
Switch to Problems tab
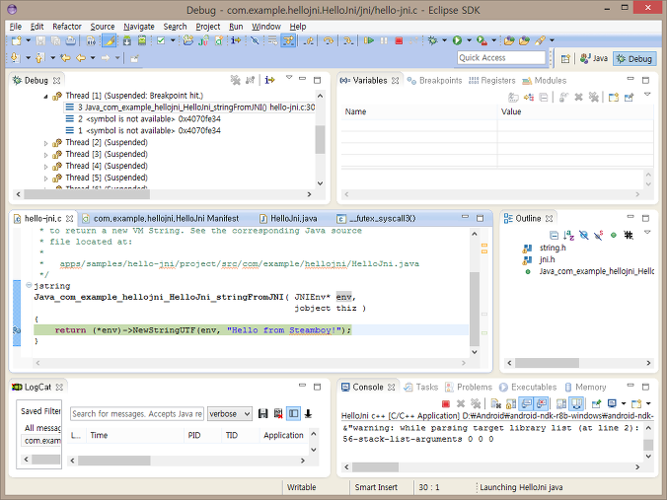[469, 387]
